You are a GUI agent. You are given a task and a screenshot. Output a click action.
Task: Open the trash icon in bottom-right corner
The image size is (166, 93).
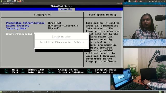tap(165, 92)
